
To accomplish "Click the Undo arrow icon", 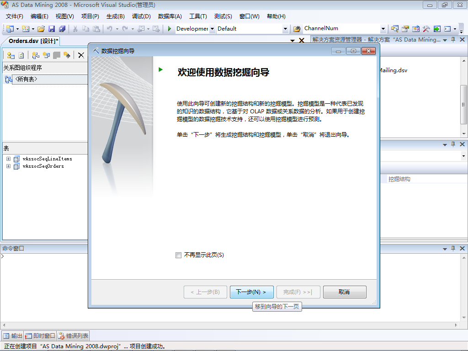I will (x=110, y=29).
